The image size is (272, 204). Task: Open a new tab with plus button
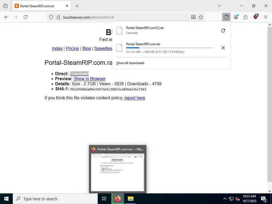tap(77, 6)
